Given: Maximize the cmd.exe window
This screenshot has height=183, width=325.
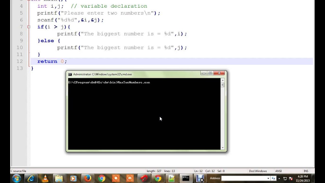Looking at the screenshot, I should pos(210,73).
